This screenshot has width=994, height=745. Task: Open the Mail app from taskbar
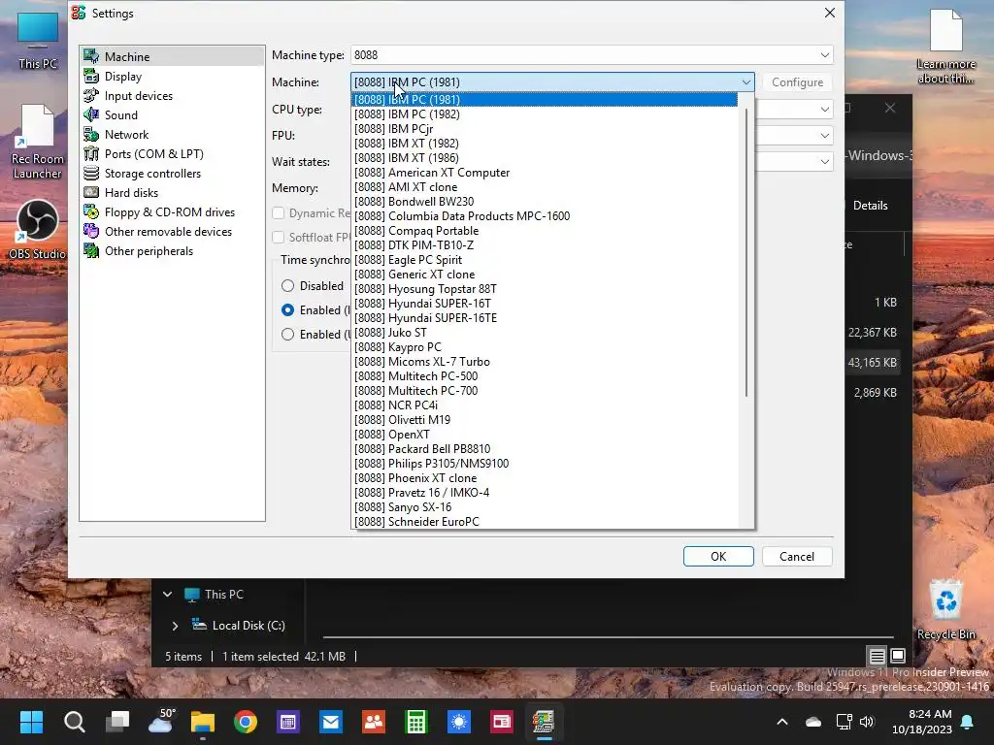[331, 722]
